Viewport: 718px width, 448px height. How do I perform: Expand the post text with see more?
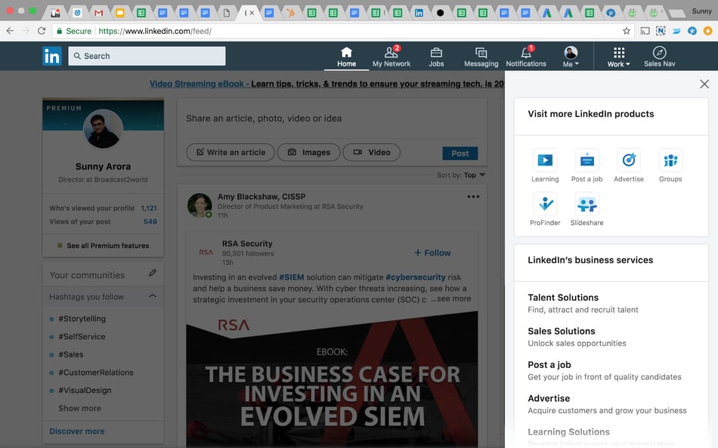(x=450, y=299)
